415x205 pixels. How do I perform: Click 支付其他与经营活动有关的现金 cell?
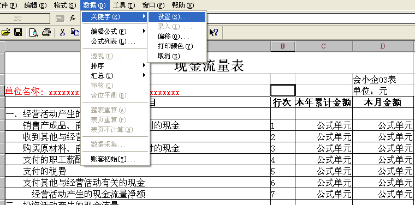138,182
